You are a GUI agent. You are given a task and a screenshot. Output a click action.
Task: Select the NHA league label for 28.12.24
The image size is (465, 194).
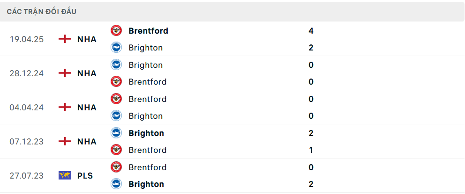[x=87, y=73]
